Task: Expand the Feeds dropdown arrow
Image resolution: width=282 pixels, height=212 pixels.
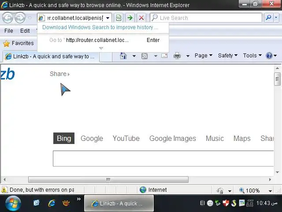Action: [156, 56]
